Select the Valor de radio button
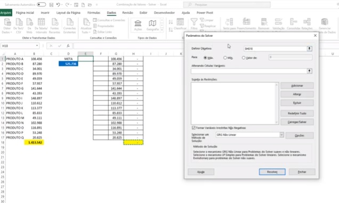The width and height of the screenshot is (339, 203). coord(244,58)
